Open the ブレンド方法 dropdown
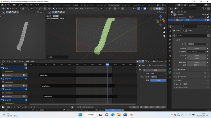This screenshot has height=118, width=211. 158,77
